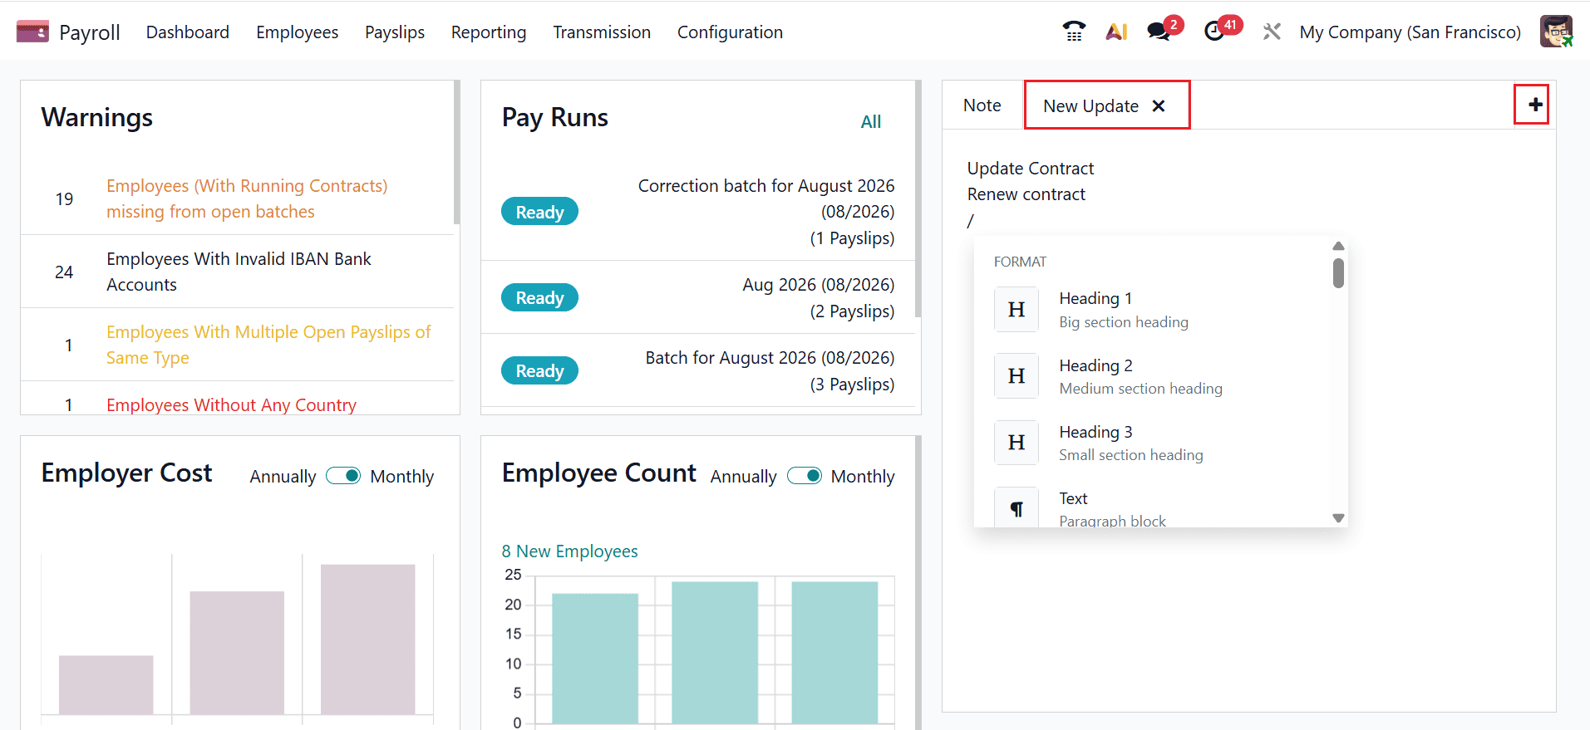Click the tallest Employer Cost bar
Image resolution: width=1590 pixels, height=730 pixels.
coord(367,639)
